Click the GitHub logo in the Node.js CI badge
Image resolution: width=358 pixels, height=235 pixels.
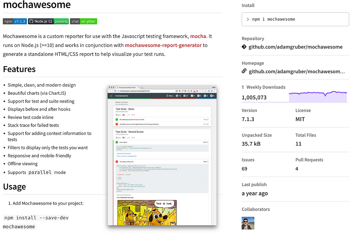[31, 21]
